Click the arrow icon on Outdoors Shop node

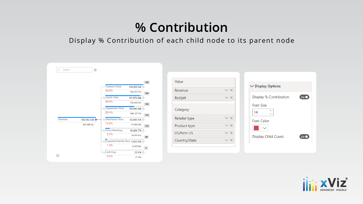[143, 87]
